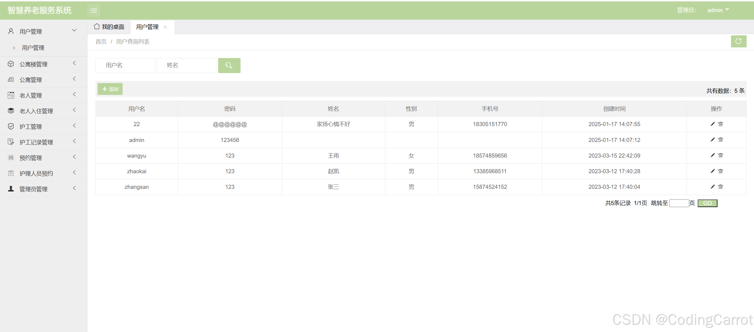754x332 pixels.
Task: Click the 共有数据: 5 条 count label
Action: (725, 91)
